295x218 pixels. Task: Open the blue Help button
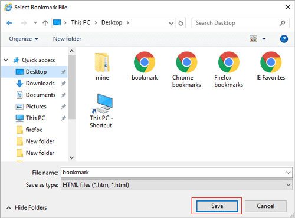284,39
